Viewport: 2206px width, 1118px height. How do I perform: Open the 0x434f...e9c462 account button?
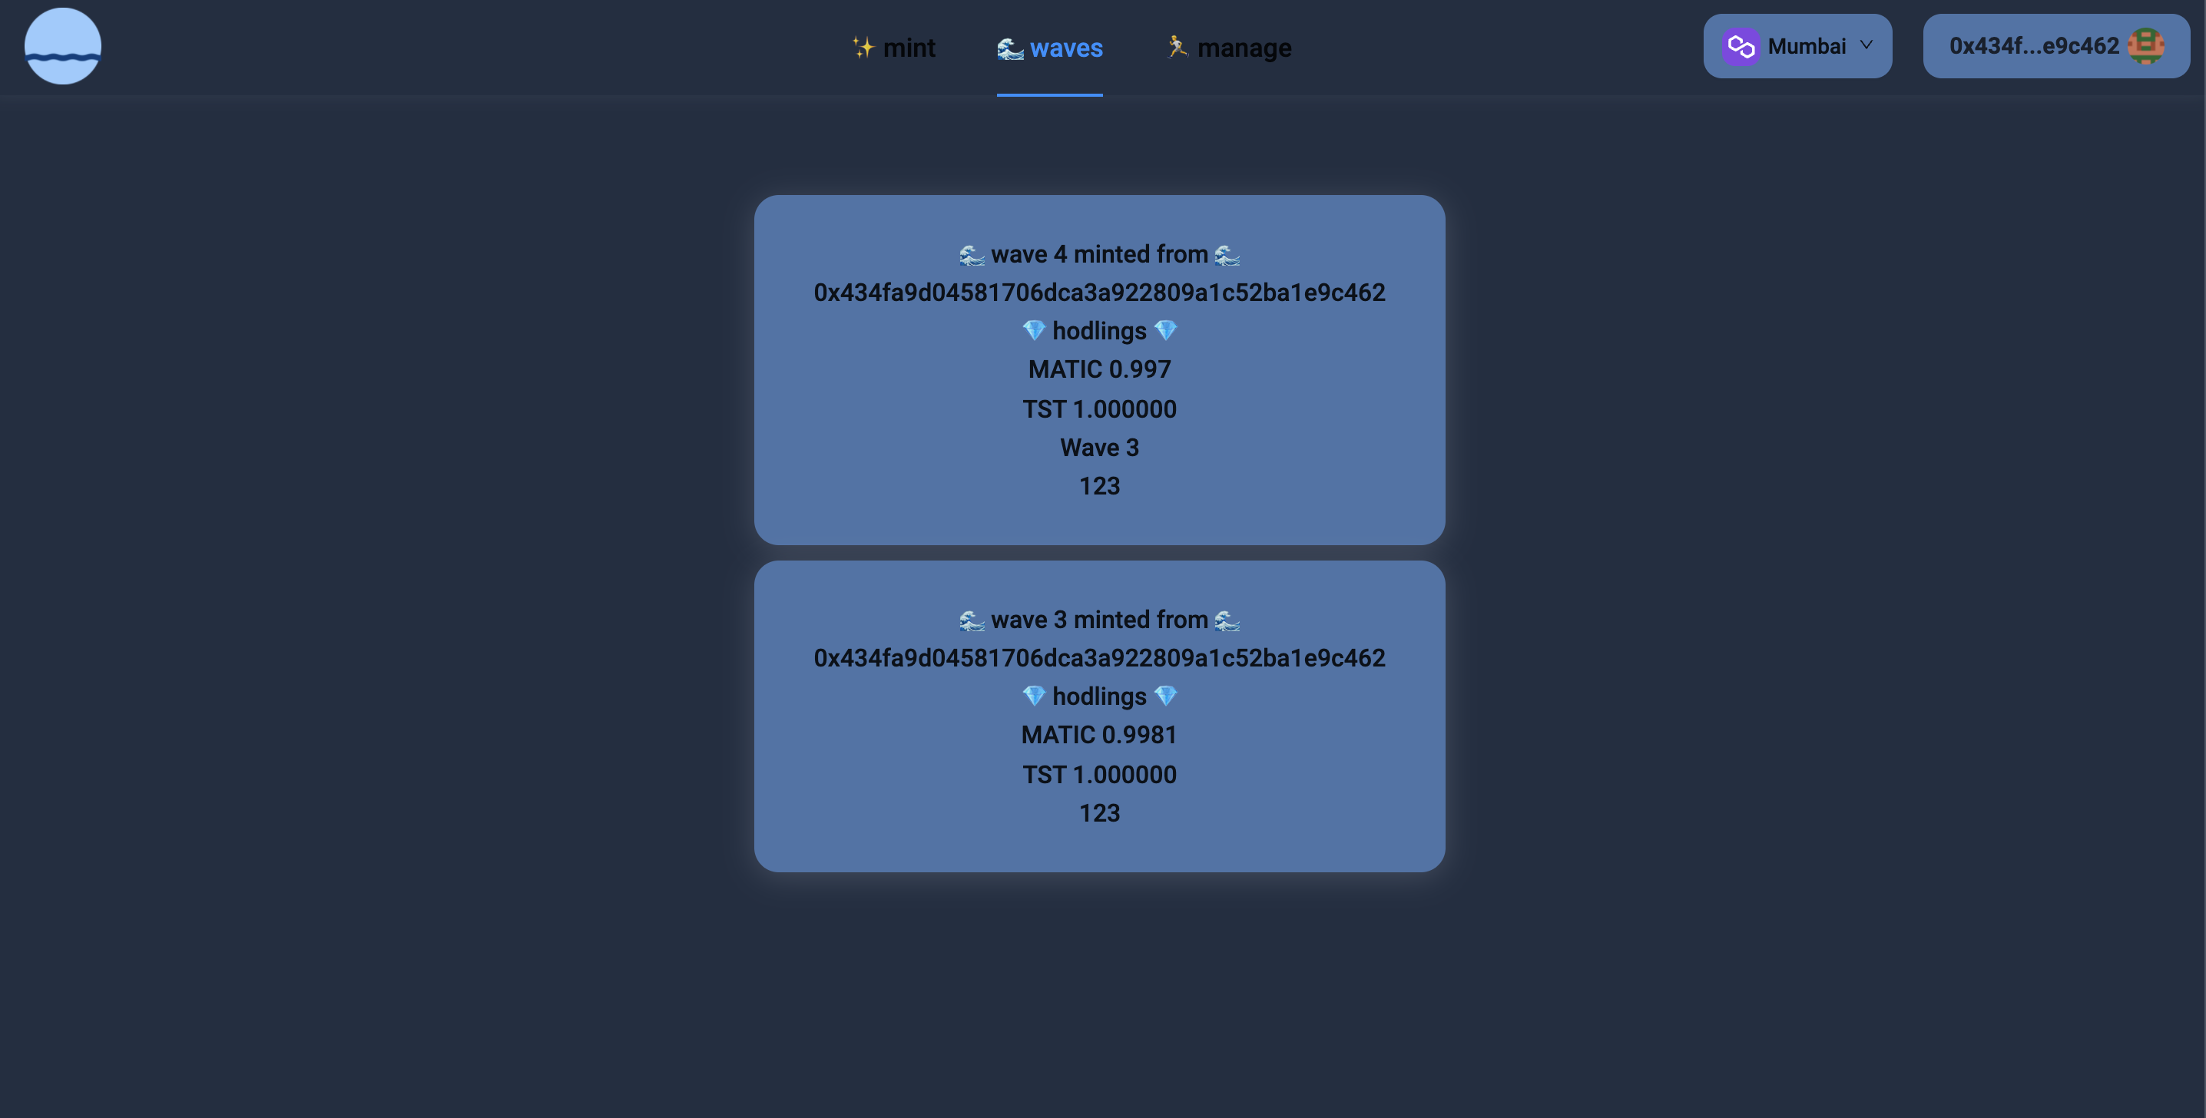(x=2056, y=46)
